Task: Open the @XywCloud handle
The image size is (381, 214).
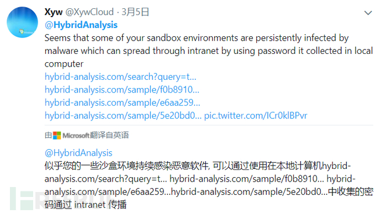Action: (x=89, y=12)
